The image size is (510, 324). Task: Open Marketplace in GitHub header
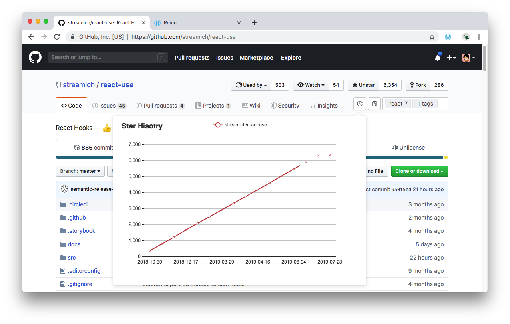coord(256,58)
